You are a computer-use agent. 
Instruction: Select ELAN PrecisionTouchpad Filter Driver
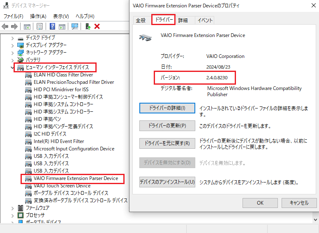pyautogui.click(x=74, y=82)
